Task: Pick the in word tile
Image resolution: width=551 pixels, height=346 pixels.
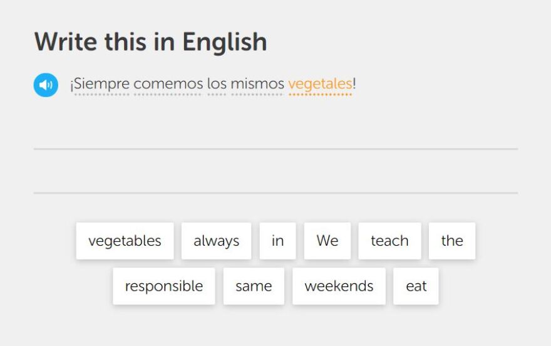Action: [277, 241]
